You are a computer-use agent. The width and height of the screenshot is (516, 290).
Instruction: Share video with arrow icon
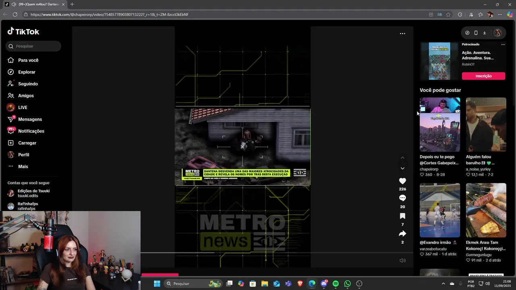(x=402, y=234)
